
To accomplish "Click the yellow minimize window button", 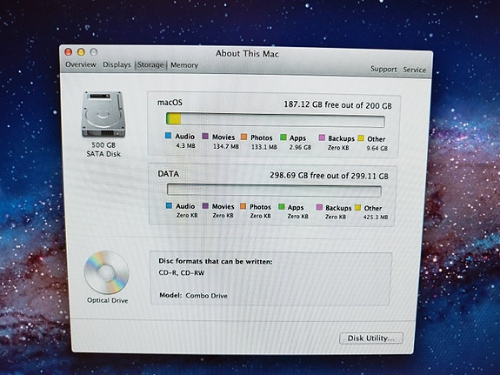I will pyautogui.click(x=81, y=51).
